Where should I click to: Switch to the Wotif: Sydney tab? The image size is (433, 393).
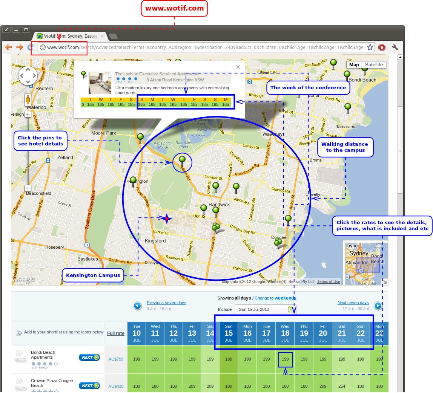coord(71,36)
